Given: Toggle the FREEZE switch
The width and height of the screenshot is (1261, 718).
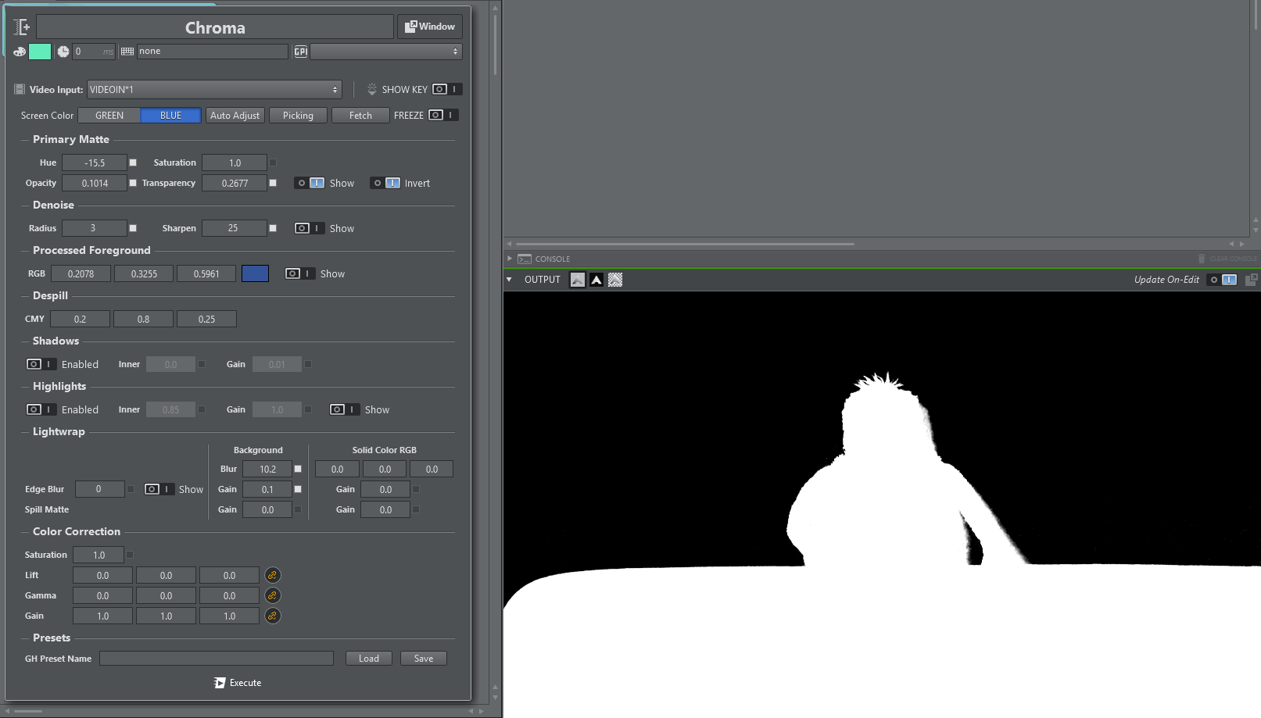Looking at the screenshot, I should point(443,115).
